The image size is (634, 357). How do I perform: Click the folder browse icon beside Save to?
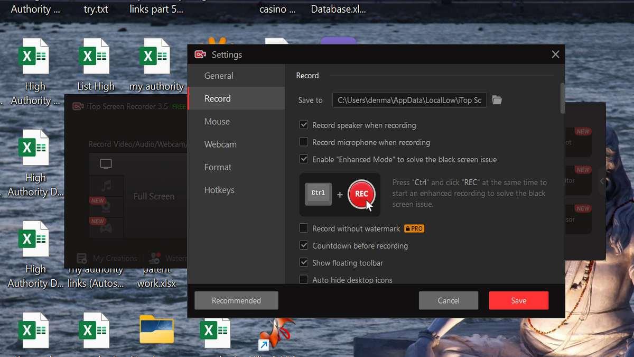point(497,100)
